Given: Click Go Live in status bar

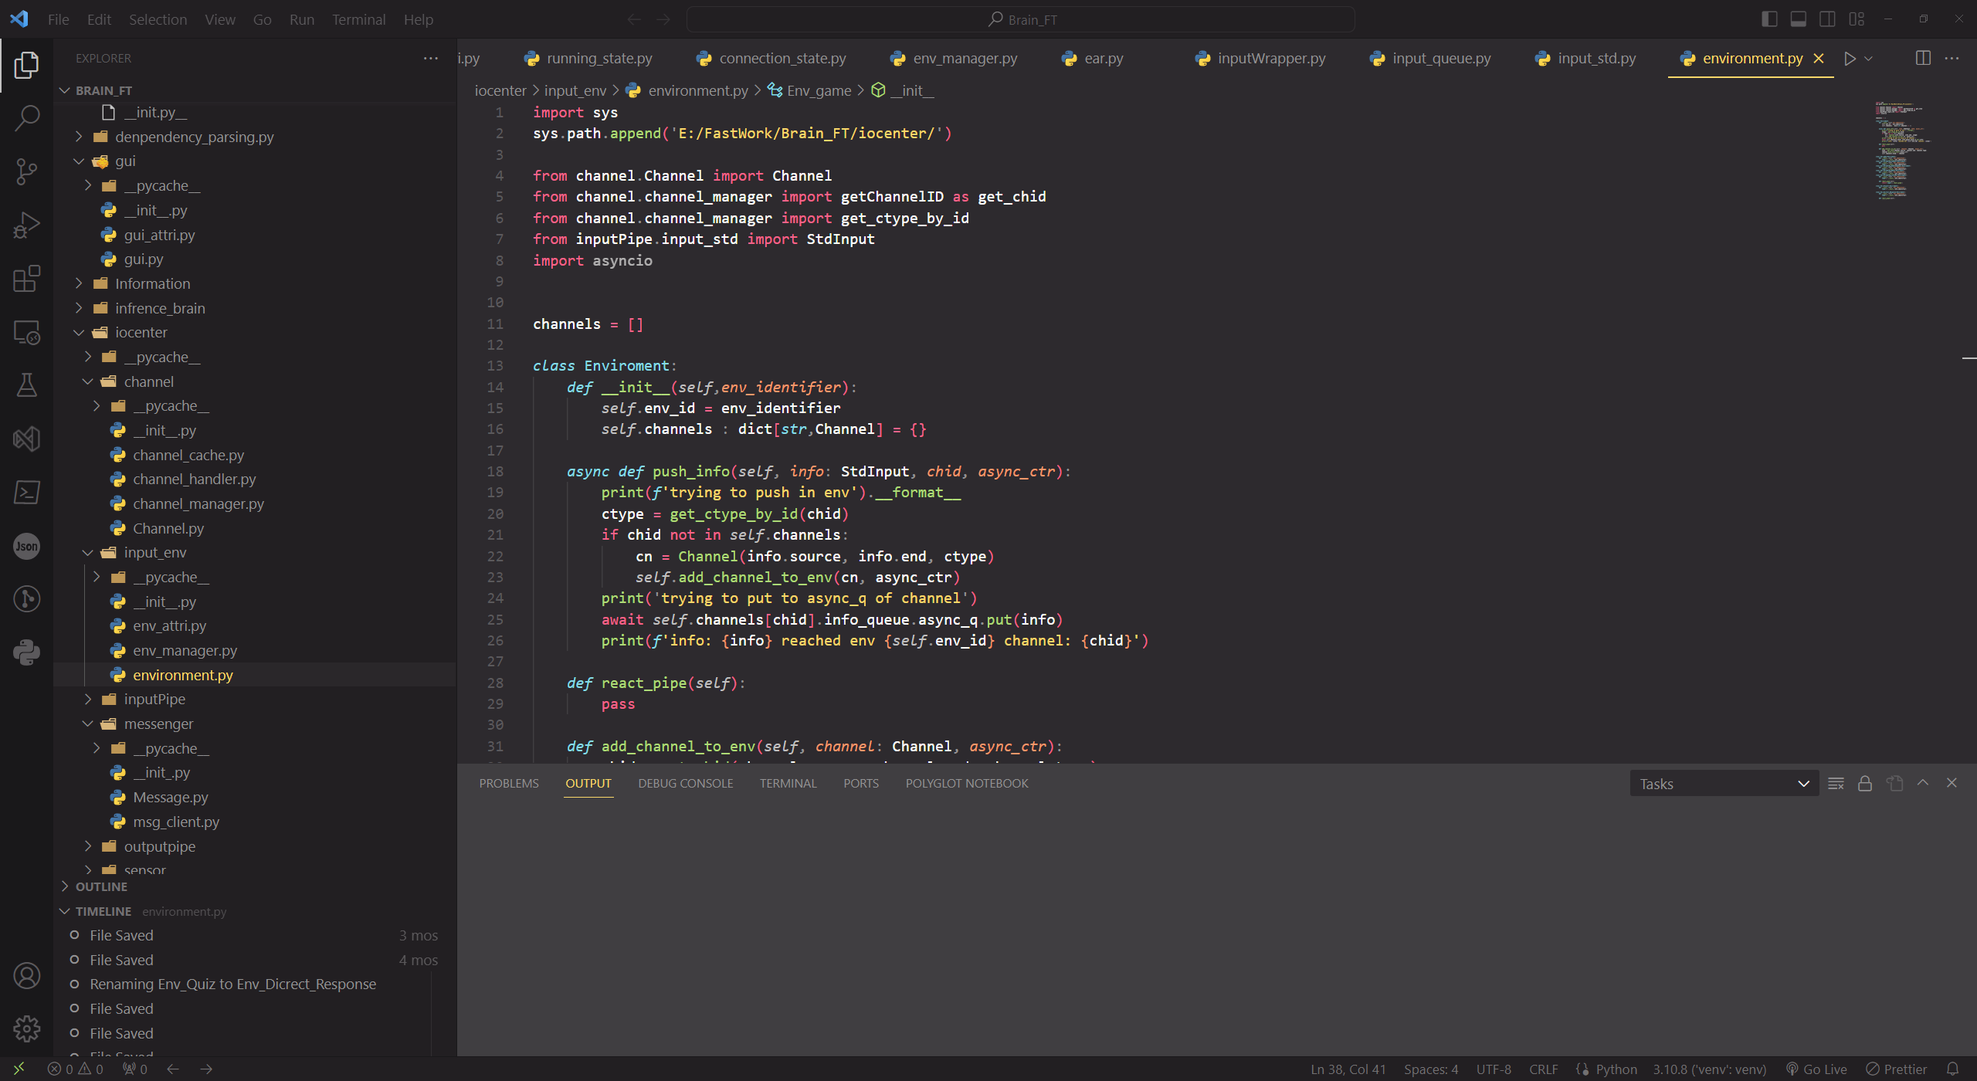Looking at the screenshot, I should (1816, 1069).
